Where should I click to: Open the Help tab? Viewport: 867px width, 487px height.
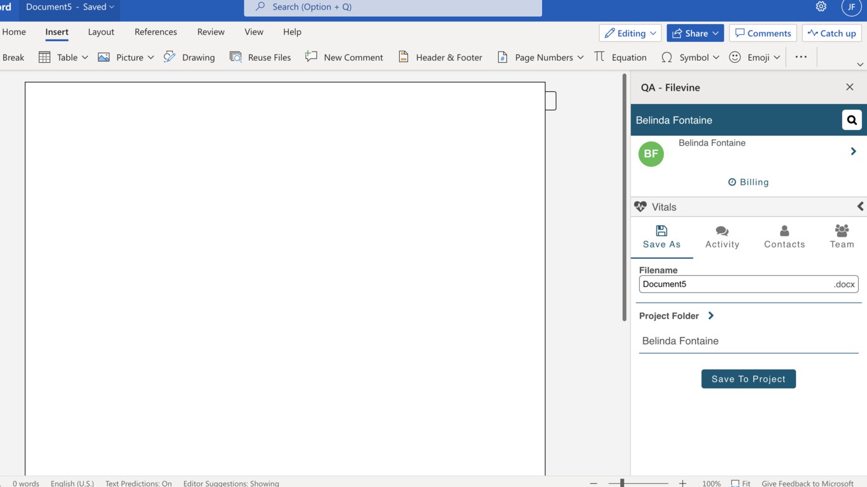[x=292, y=32]
